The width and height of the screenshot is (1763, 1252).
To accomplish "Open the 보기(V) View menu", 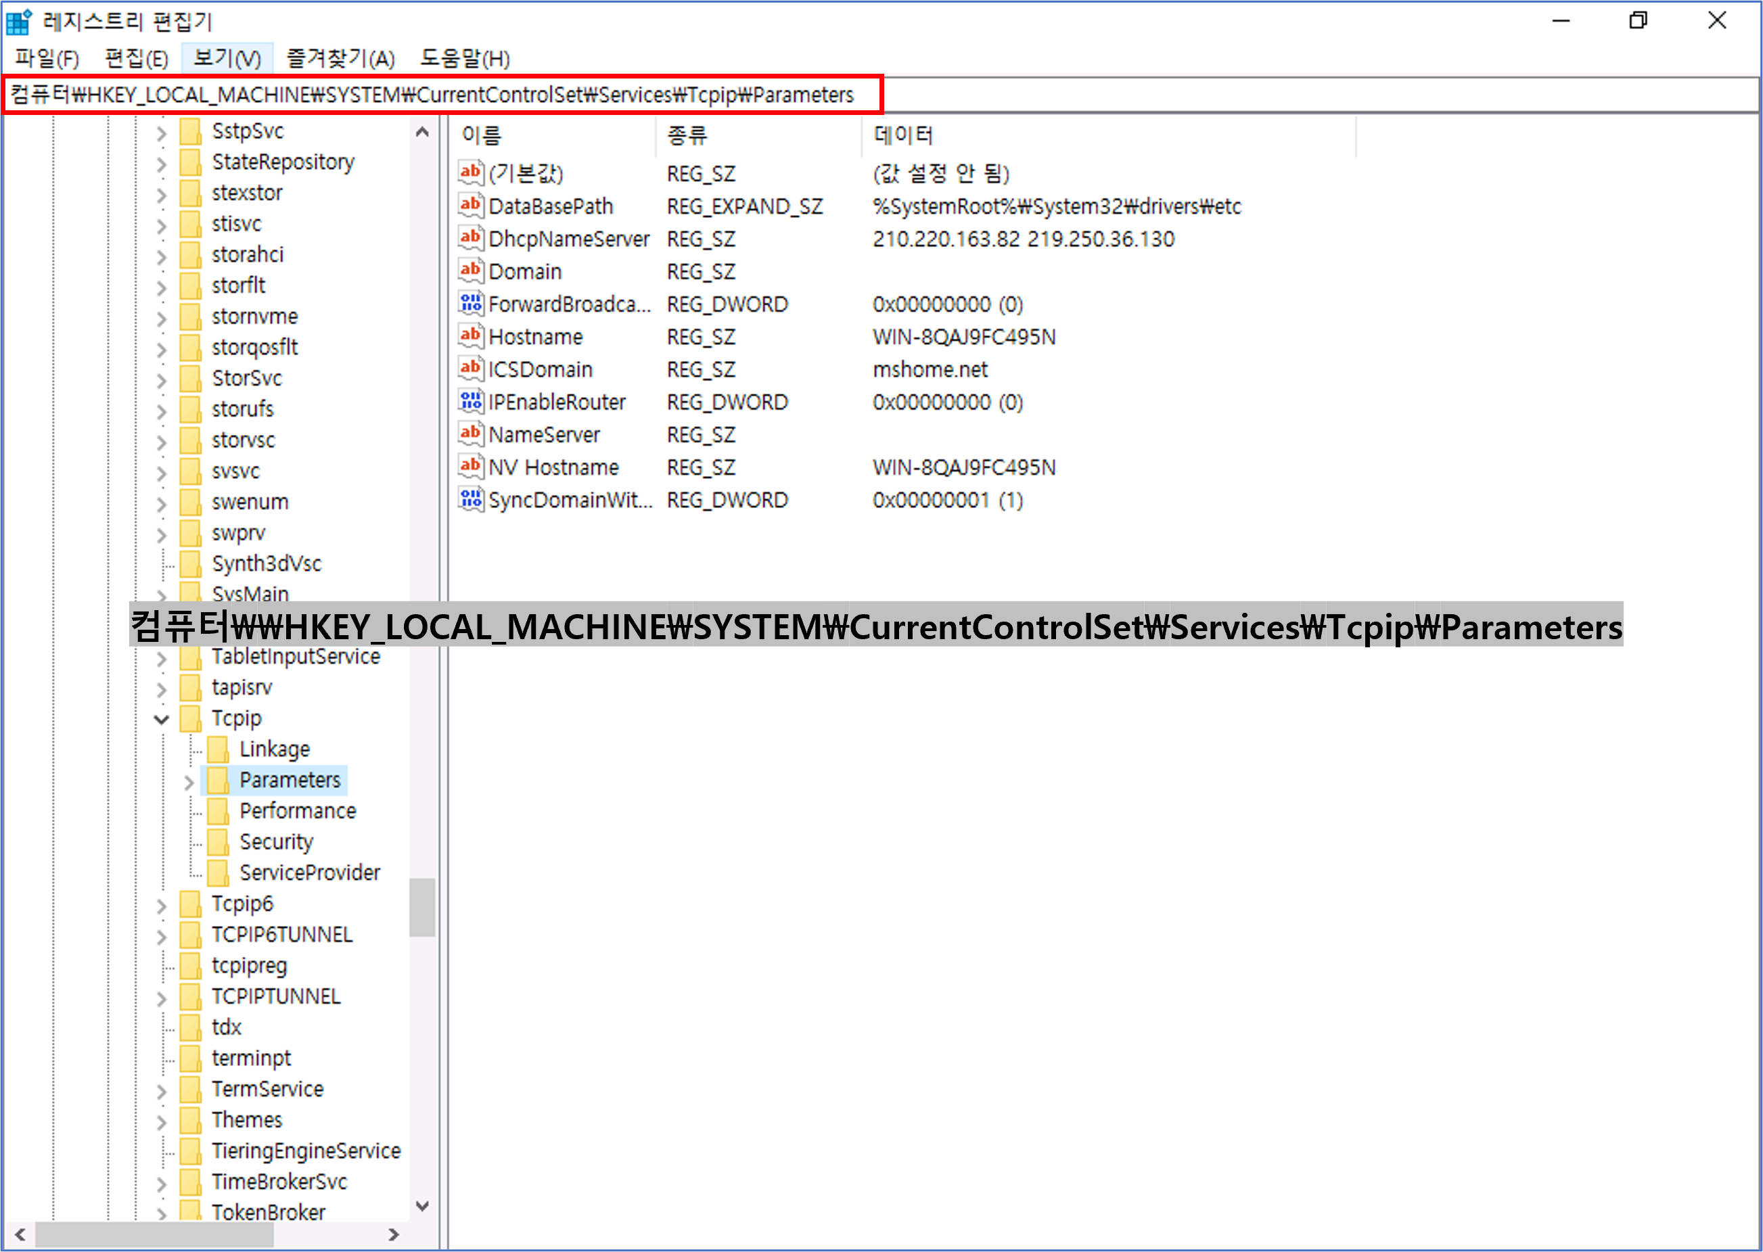I will (x=227, y=59).
